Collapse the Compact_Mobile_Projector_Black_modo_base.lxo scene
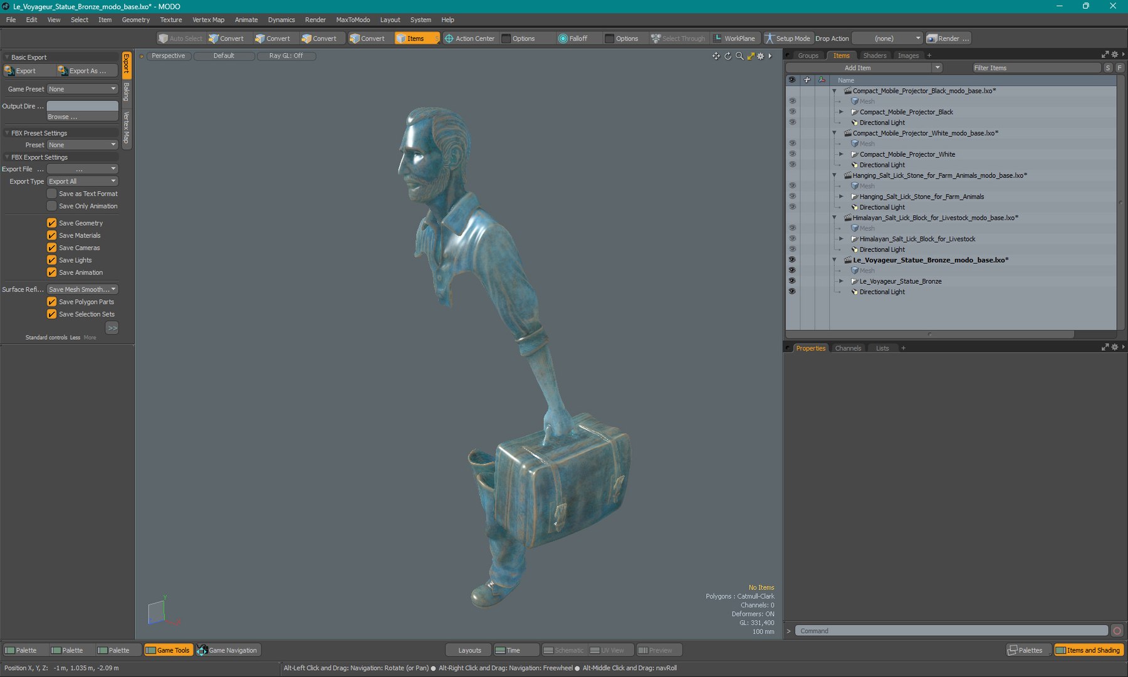1128x677 pixels. click(834, 91)
